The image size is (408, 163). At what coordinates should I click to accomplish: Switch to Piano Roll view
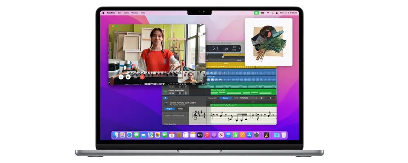point(213,98)
